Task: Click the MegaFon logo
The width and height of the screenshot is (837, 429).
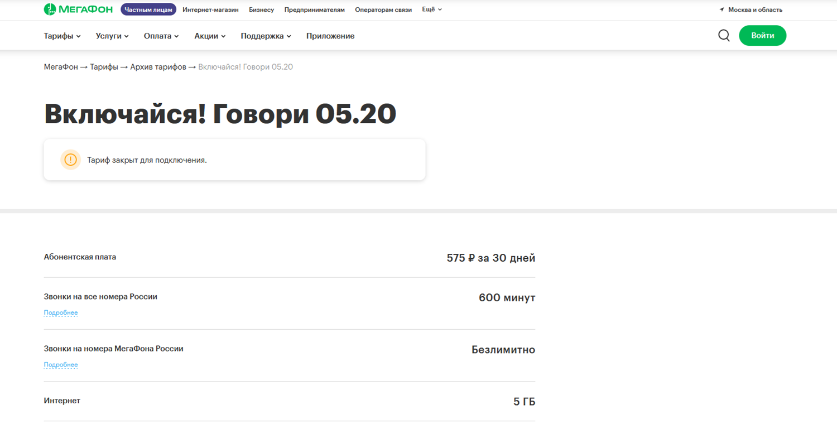Action: pyautogui.click(x=78, y=9)
